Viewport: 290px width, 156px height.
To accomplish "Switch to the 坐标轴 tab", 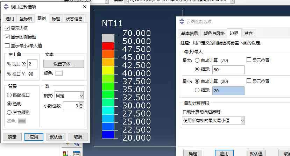I will pyautogui.click(x=26, y=19).
